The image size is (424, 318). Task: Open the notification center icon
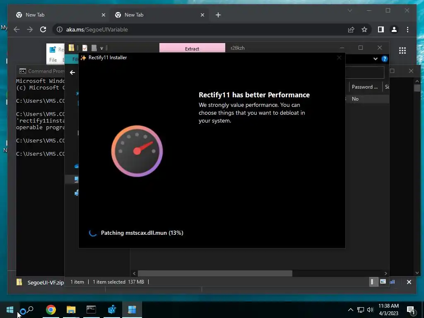point(411,310)
